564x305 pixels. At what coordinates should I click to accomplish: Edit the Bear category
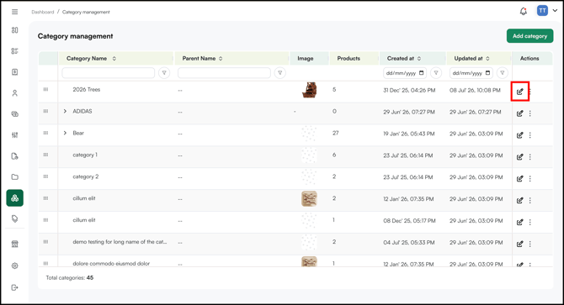[x=519, y=135]
